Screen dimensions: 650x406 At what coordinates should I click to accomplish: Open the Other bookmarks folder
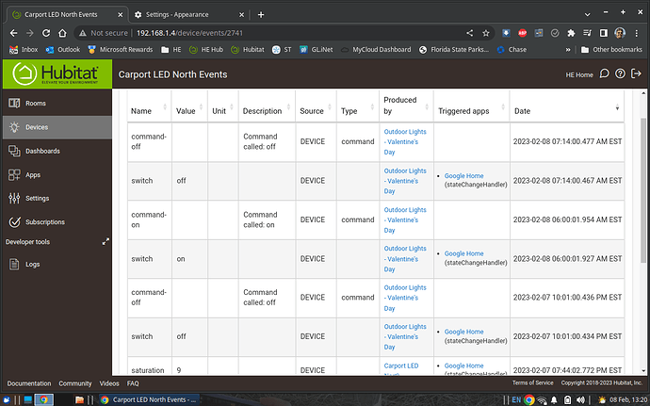click(611, 49)
